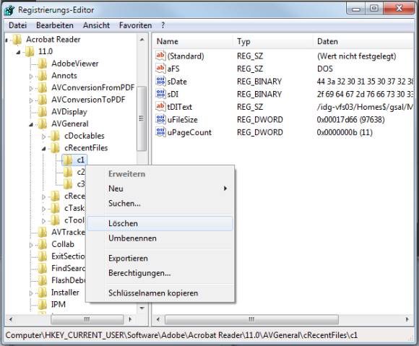
Task: Click the Annots folder icon
Action: click(x=42, y=76)
